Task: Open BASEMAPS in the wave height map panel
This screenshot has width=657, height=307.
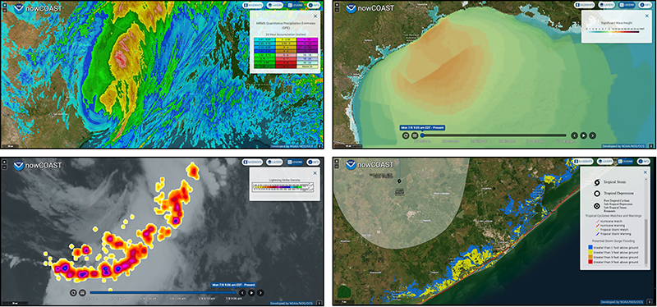Action: click(584, 5)
